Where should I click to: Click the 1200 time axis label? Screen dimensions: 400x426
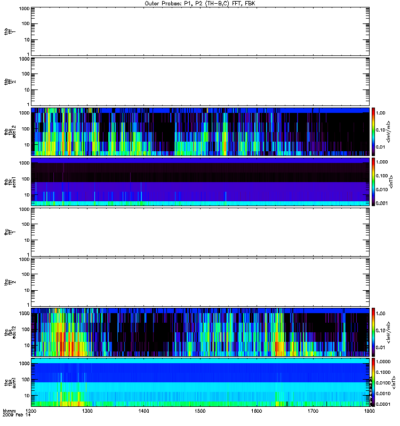31,411
